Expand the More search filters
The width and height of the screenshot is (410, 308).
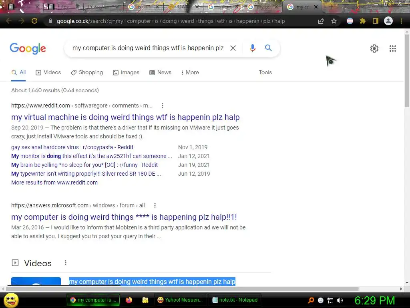tap(190, 73)
